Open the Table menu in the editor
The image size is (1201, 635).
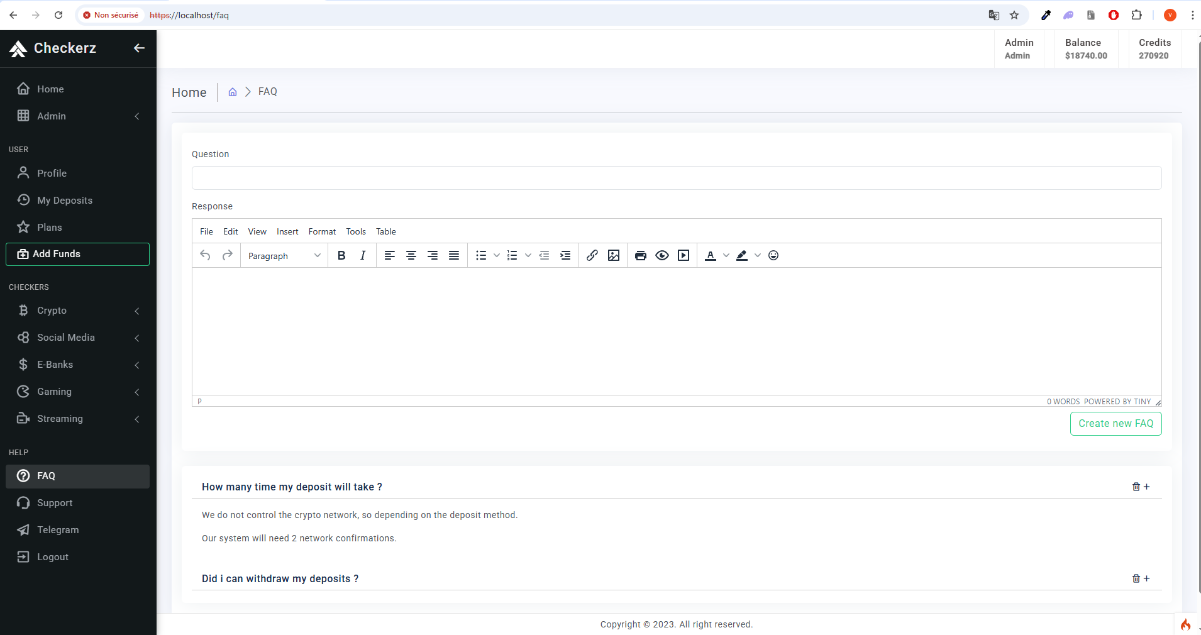(x=386, y=231)
